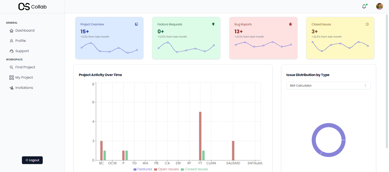Screen dimensions: 389x172
Task: Open the BMI Calculator project dropdown
Action: (328, 85)
